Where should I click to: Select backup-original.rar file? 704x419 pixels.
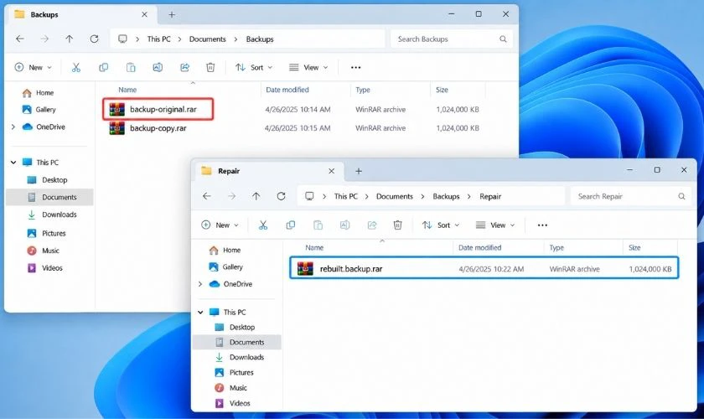point(158,109)
